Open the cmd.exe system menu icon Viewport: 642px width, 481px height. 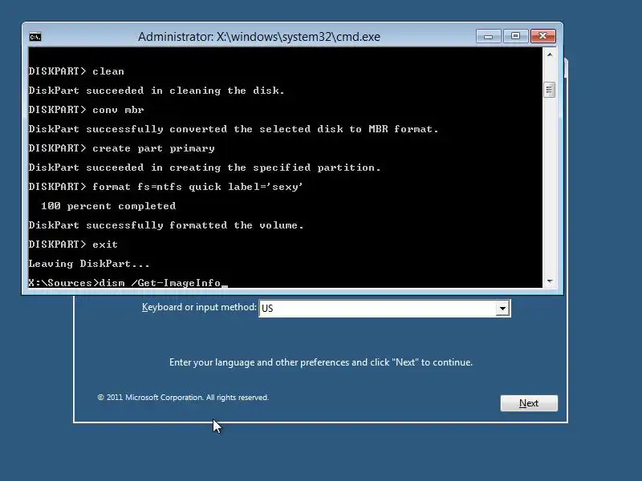click(x=35, y=37)
